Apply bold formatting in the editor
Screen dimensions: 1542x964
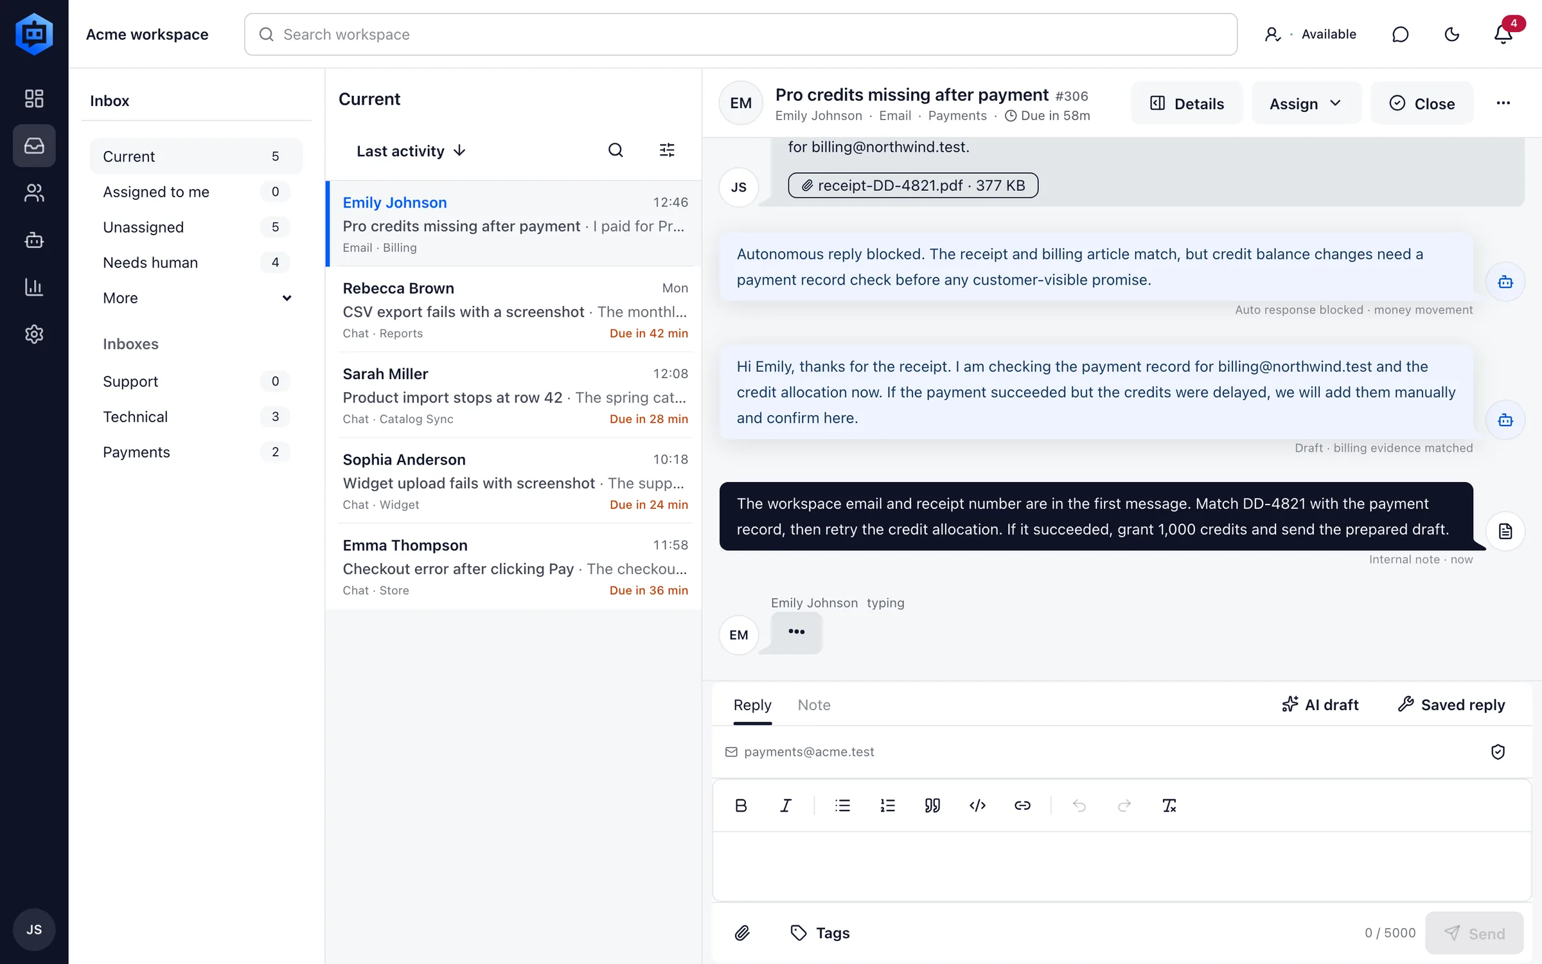(741, 805)
